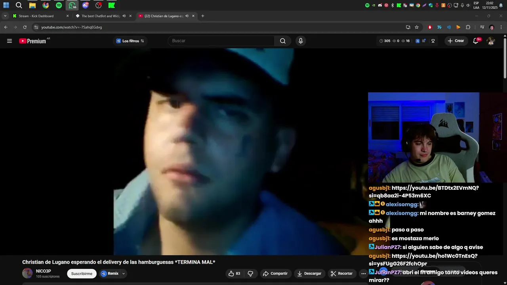Click alexisomgg's name beside "mi nombre es barney gomez"
The width and height of the screenshot is (507, 285).
[x=402, y=213]
